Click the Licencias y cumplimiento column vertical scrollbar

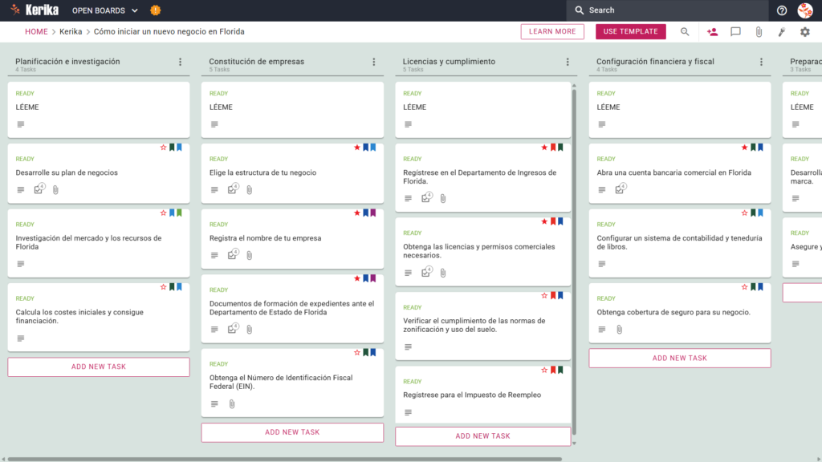click(x=574, y=262)
